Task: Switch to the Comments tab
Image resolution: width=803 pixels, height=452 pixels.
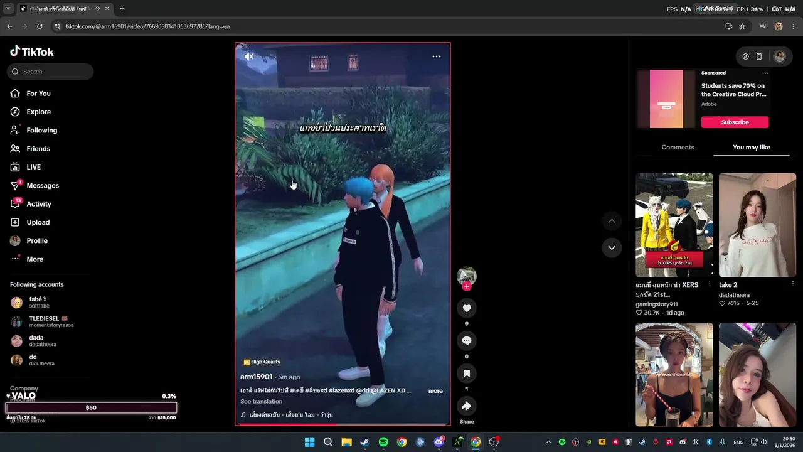Action: (678, 147)
